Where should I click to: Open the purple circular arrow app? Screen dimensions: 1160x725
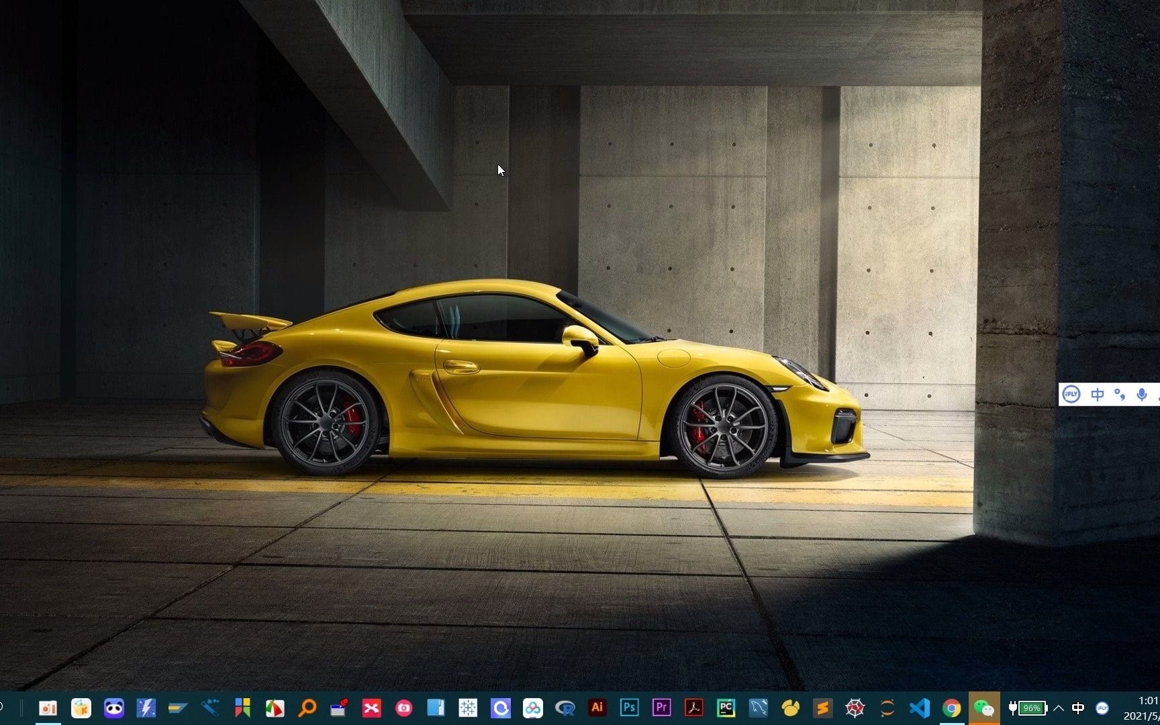tap(500, 708)
